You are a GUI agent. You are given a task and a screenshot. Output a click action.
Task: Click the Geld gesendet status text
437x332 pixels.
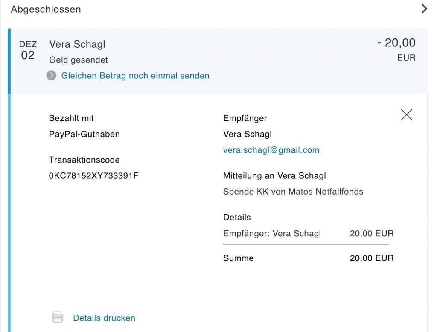[79, 60]
